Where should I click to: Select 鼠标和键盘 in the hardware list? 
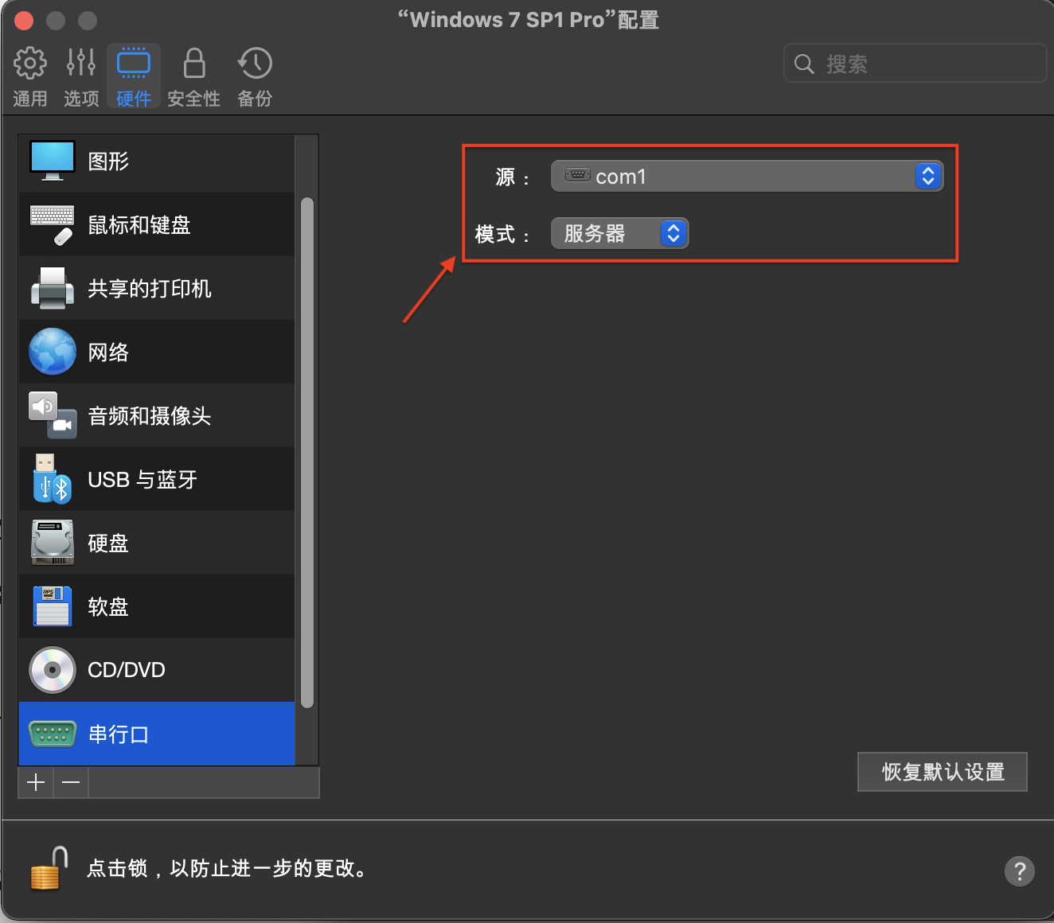coord(157,224)
